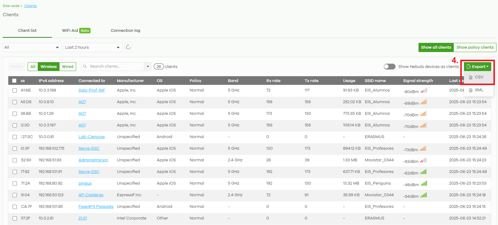The image size is (498, 225).
Task: Check the 10.0.1.29 client row
Action: pos(15,114)
